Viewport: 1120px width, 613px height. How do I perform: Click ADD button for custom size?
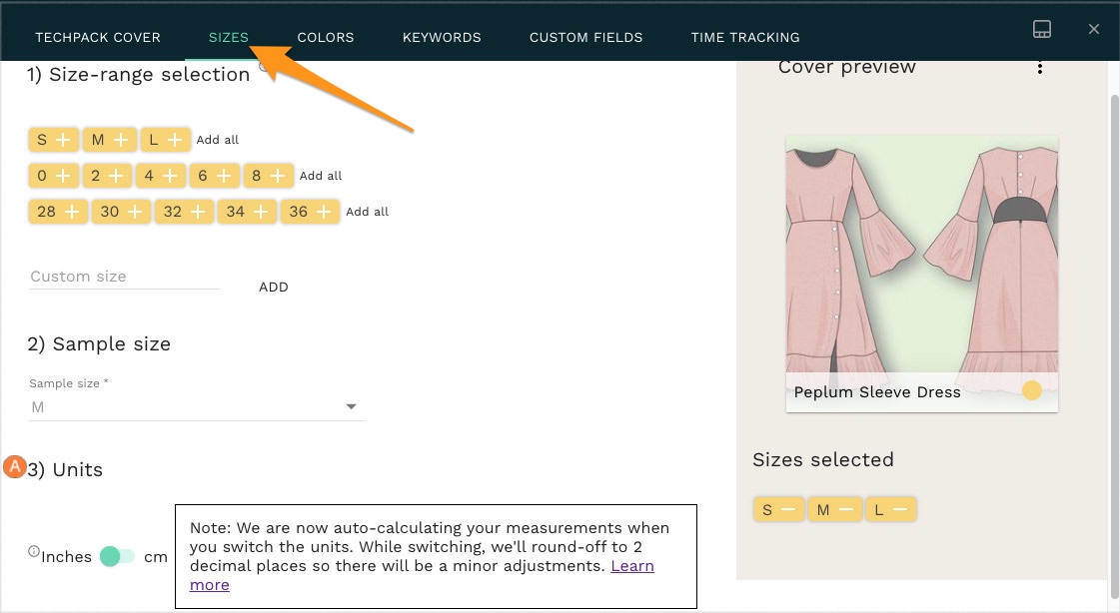(x=274, y=287)
